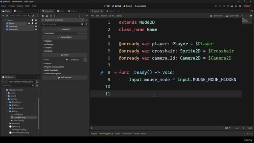The width and height of the screenshot is (254, 143).
Task: Switch to the Scene dock tab
Action: coord(6,11)
